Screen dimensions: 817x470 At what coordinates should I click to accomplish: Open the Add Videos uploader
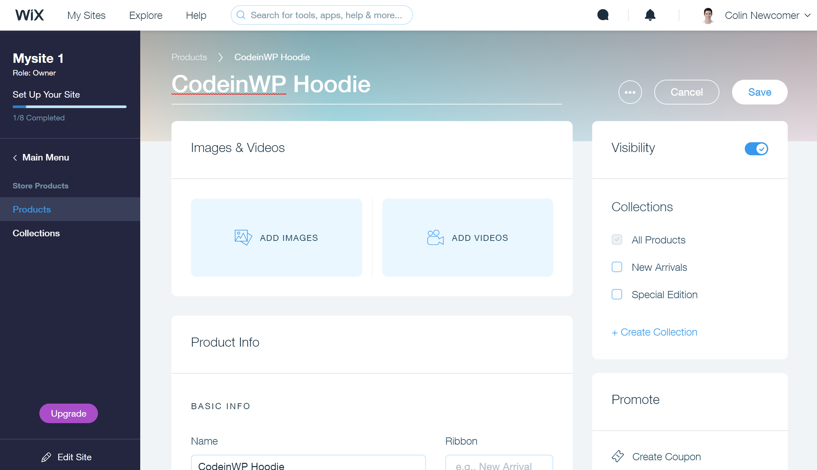(x=467, y=238)
